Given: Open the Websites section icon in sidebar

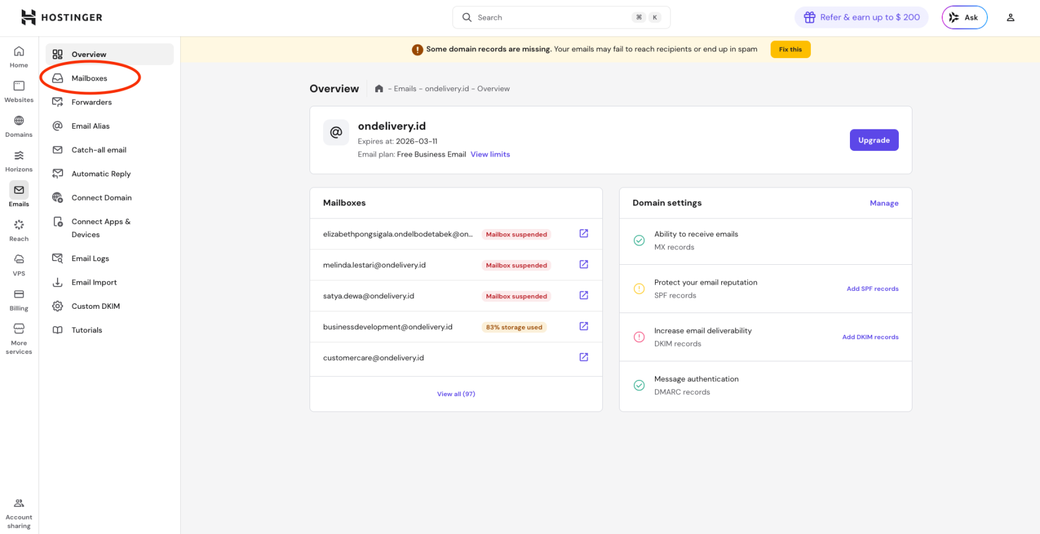Looking at the screenshot, I should click(x=19, y=86).
